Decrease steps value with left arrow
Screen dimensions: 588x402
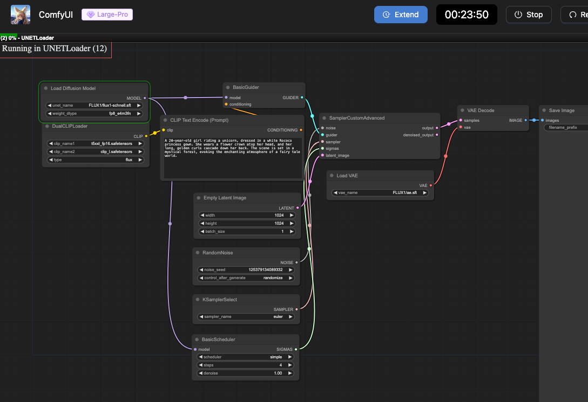(201, 365)
